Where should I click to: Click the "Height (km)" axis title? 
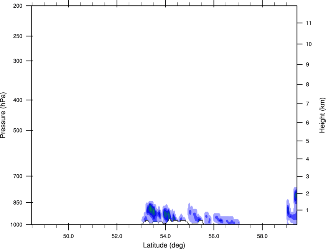(x=322, y=115)
